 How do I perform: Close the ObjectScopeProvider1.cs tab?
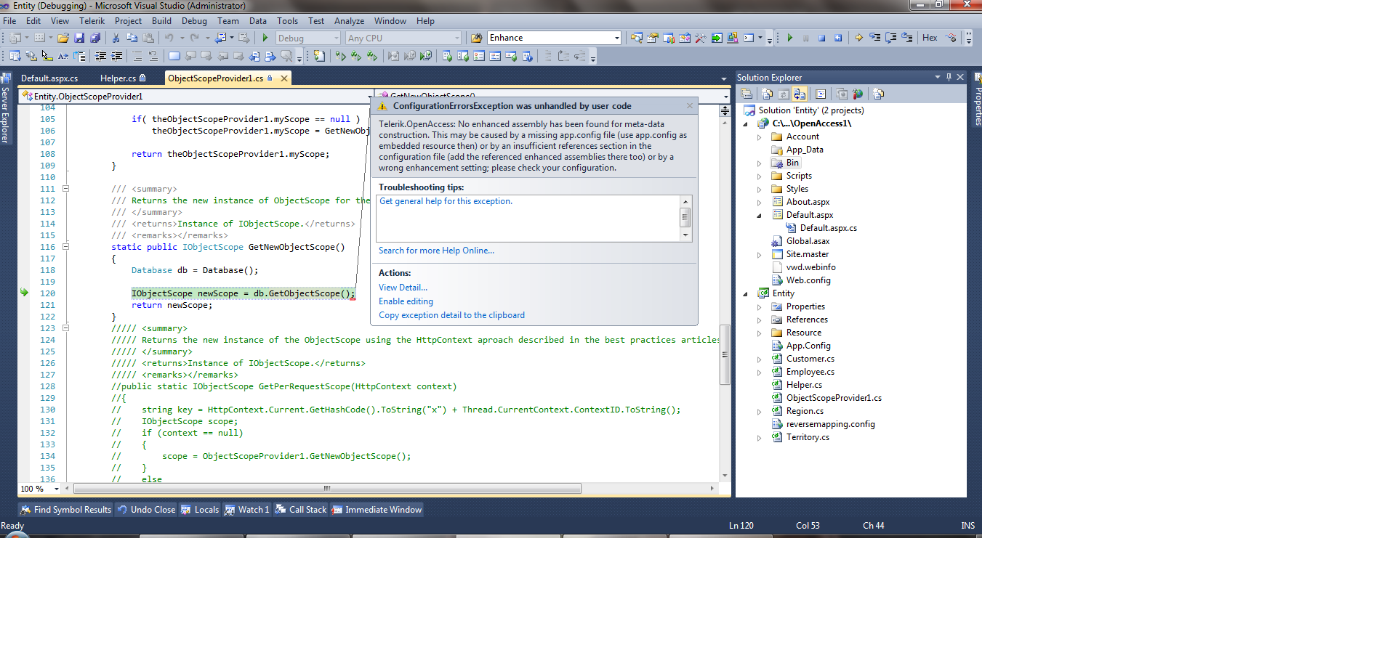click(x=284, y=78)
